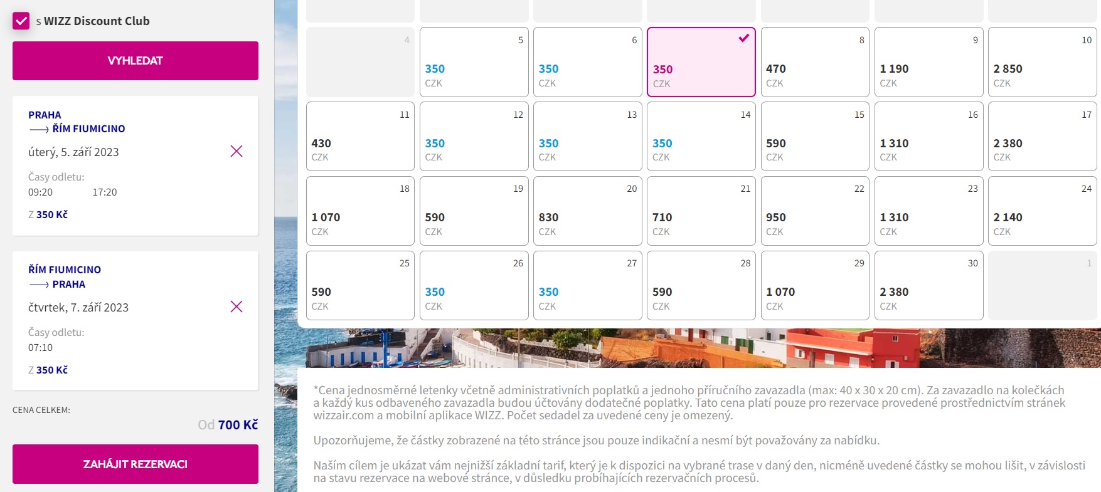1101x492 pixels.
Task: Click the VYHLEDAT search button
Action: coord(136,61)
